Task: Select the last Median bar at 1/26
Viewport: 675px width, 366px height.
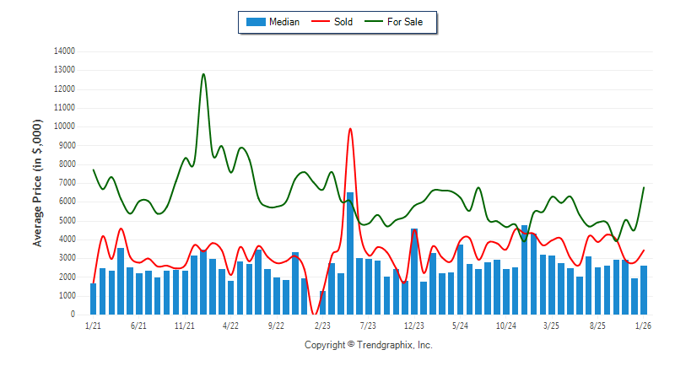Action: [x=644, y=290]
